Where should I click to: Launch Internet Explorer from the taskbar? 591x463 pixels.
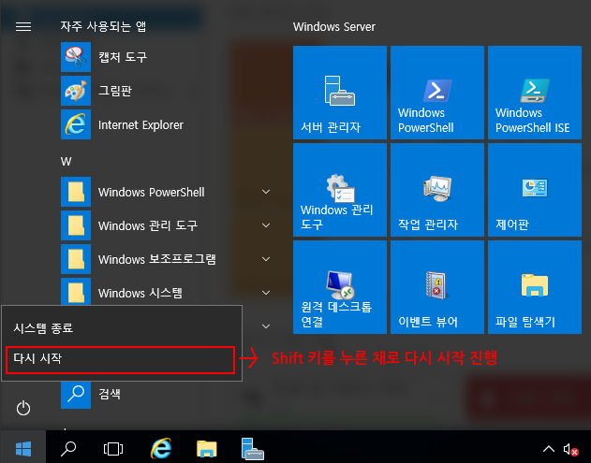[x=161, y=448]
